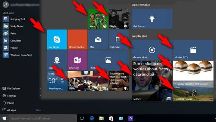Viewport: 216px width, 122px height.
Task: Click the Get Skype tile
Action: (57, 39)
